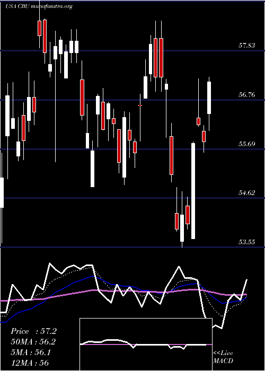Click the '5MA : 56.1' readout
Screen dimensions: 265x371
31,352
